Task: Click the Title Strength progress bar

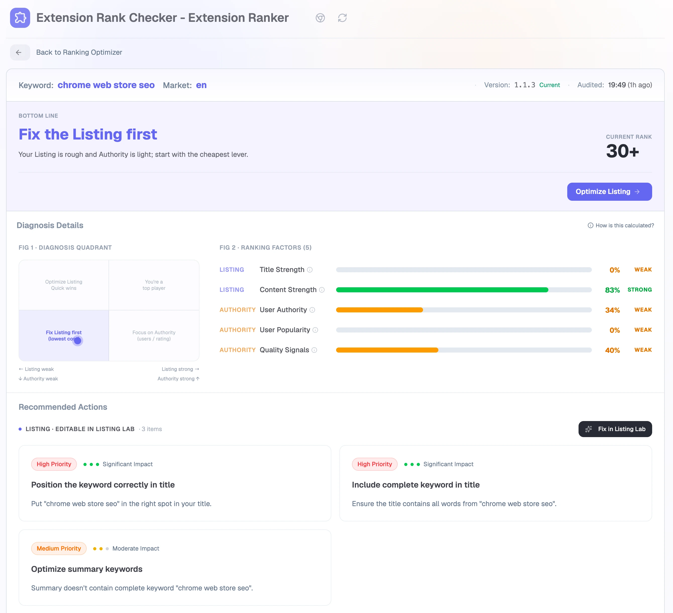Action: (464, 270)
